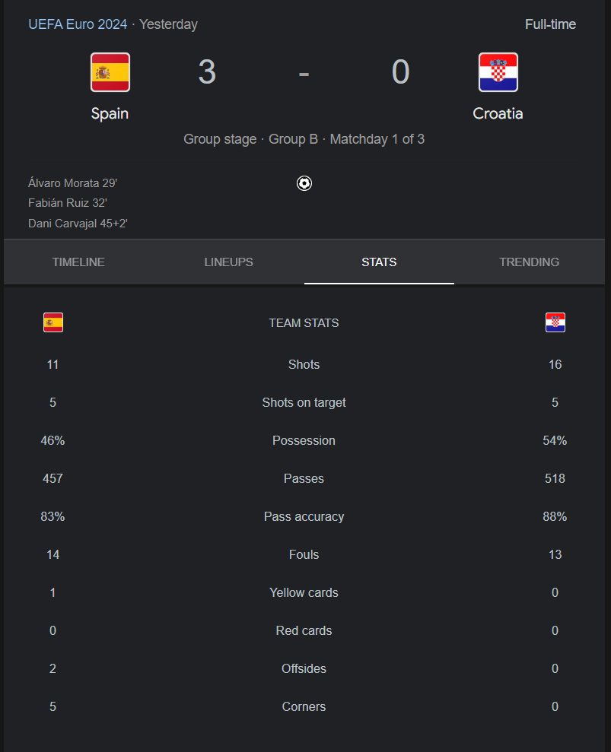Click the Spain team name
611x752 pixels.
[110, 113]
